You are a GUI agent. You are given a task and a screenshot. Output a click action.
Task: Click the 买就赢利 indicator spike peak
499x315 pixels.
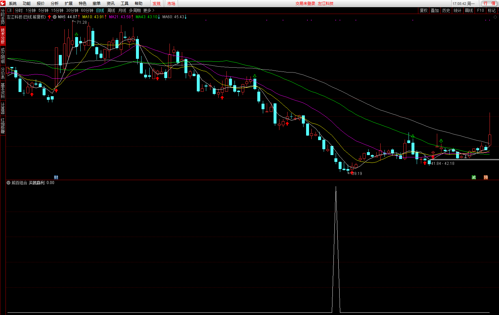336,187
